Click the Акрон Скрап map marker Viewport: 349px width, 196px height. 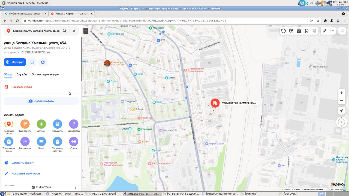click(207, 143)
